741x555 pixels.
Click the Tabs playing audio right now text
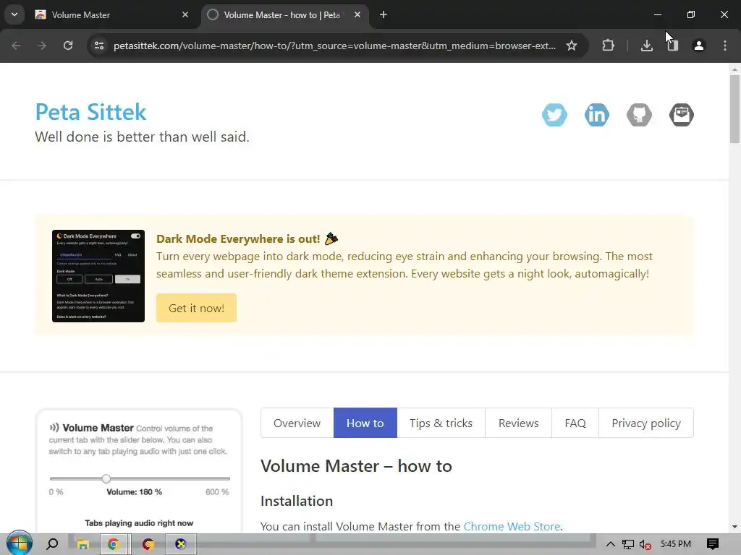click(x=139, y=523)
